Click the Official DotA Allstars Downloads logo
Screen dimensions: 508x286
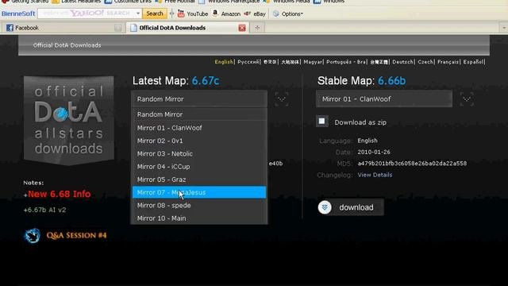69,120
